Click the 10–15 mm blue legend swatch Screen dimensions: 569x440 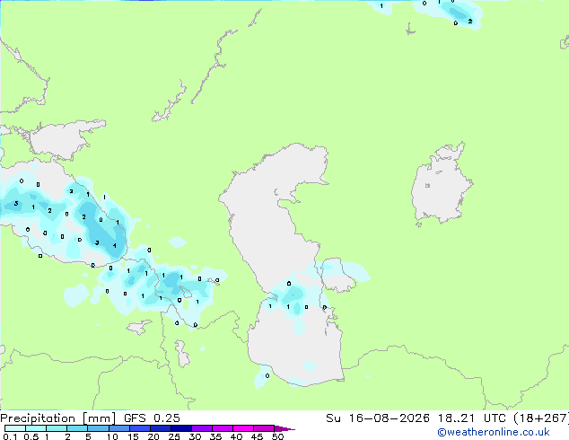[x=119, y=428]
